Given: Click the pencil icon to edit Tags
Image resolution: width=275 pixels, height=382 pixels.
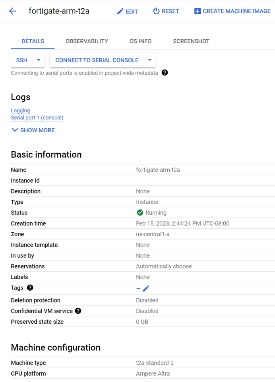Looking at the screenshot, I should click(146, 287).
